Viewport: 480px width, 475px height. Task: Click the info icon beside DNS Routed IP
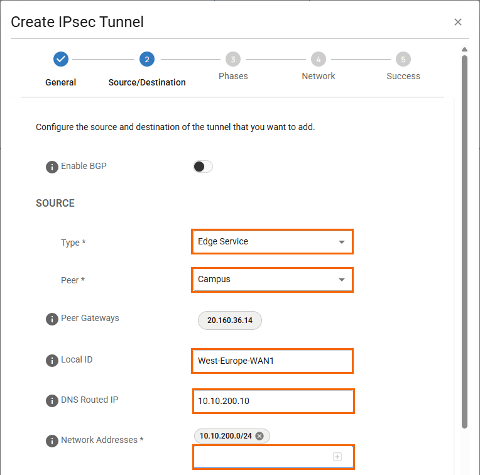click(52, 401)
